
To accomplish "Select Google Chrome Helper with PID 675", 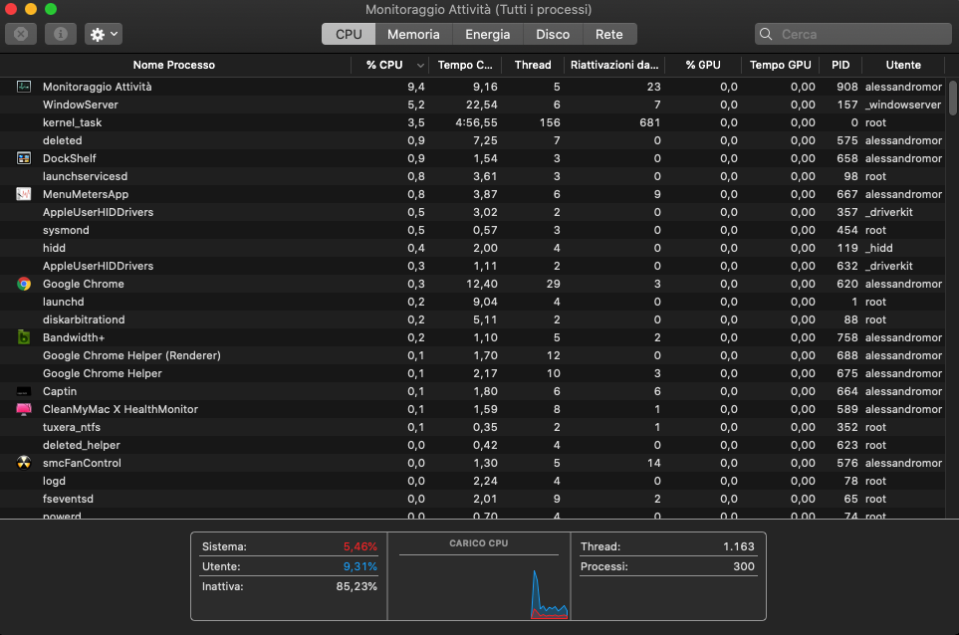I will tap(473, 373).
